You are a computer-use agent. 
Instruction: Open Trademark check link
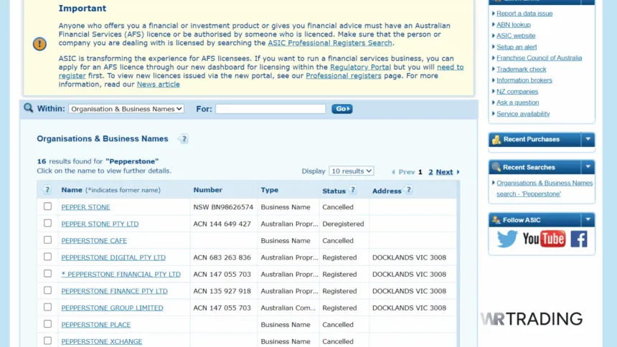[x=522, y=70]
